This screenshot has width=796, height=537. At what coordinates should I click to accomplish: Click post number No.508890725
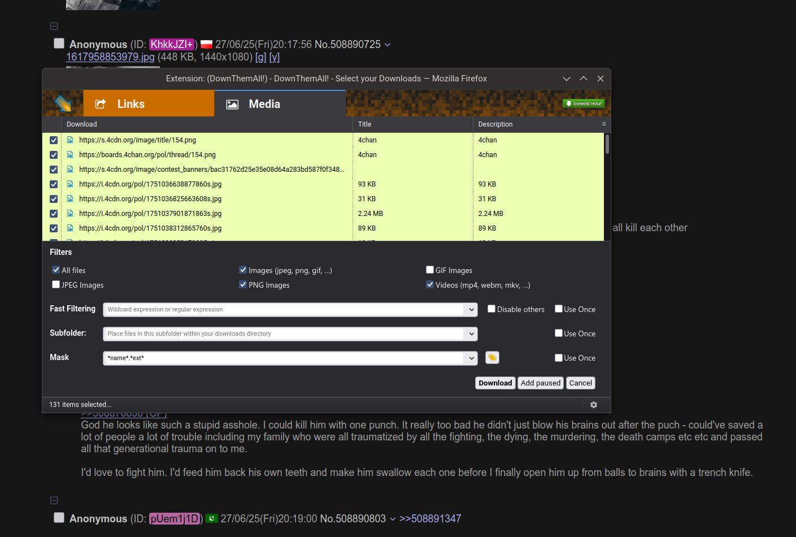coord(347,44)
